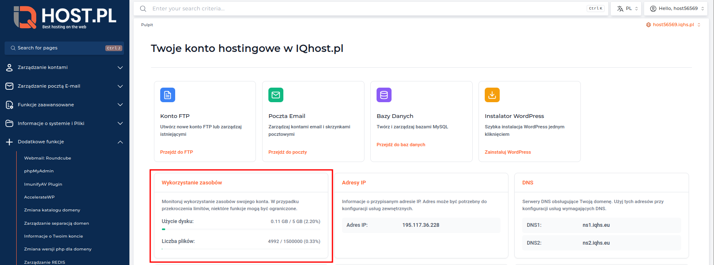Open the host56569.iqhs.pl domain selector
714x265 pixels.
tap(673, 25)
